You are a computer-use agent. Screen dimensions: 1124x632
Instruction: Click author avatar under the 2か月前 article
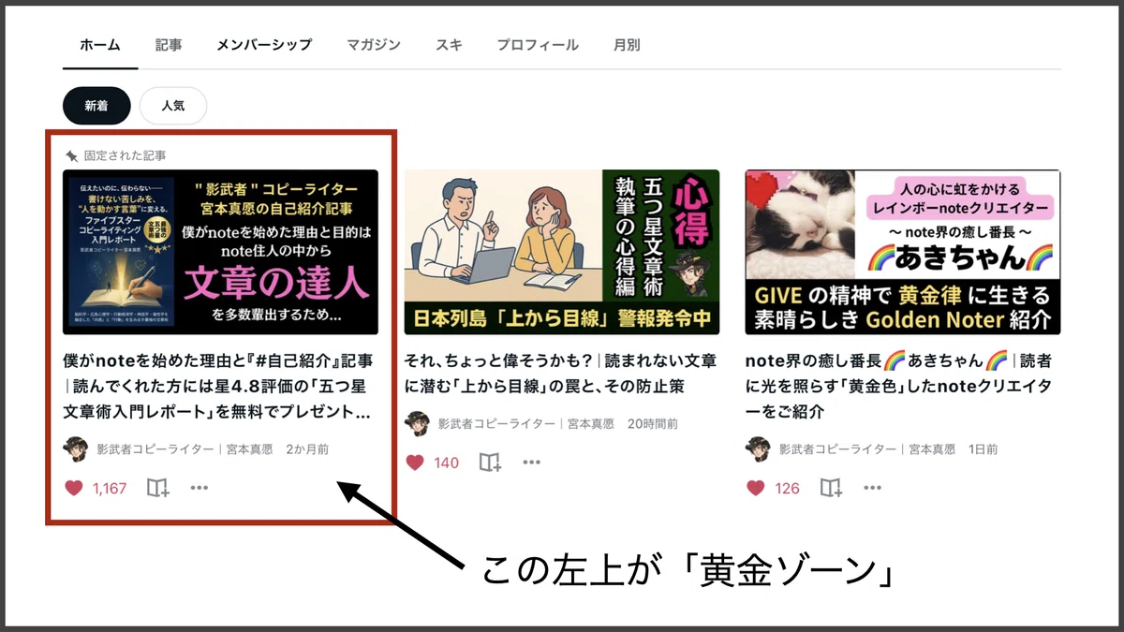click(x=75, y=448)
